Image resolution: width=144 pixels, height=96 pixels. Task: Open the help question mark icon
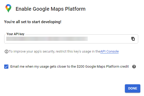pyautogui.click(x=134, y=67)
